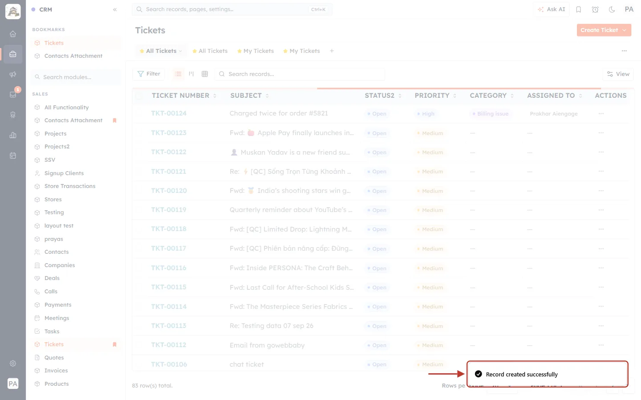This screenshot has width=641, height=400.
Task: Click the Filter button
Action: click(x=149, y=74)
